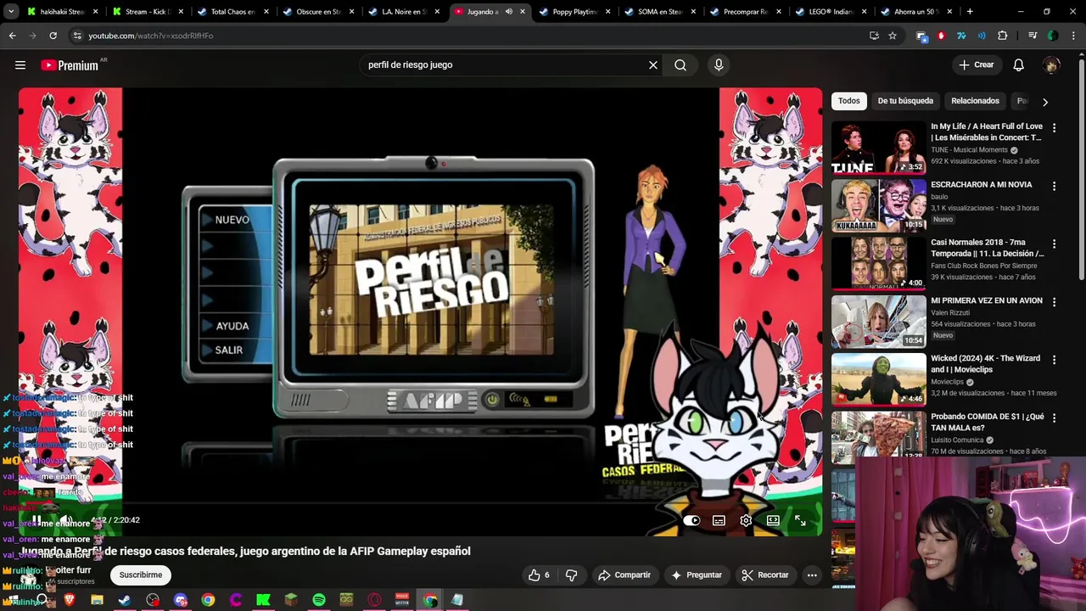1086x611 pixels.
Task: Open YouTube notifications bell
Action: click(x=1019, y=64)
